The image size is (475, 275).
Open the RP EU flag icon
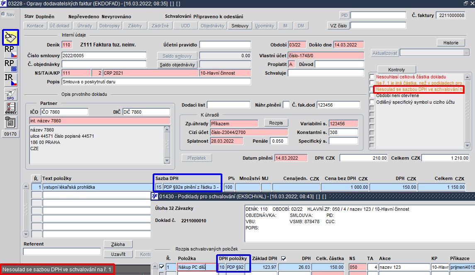11,66
